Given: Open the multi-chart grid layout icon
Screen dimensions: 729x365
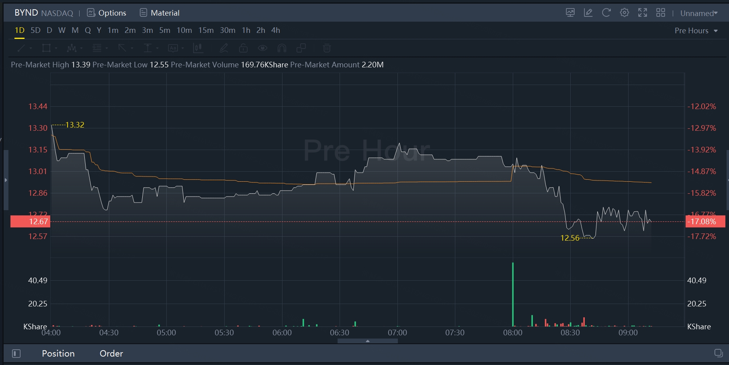Looking at the screenshot, I should point(660,13).
